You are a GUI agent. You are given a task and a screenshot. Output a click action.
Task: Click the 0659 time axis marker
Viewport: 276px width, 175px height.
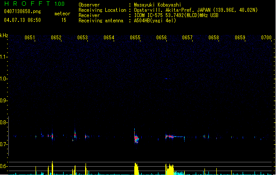tap(240, 38)
